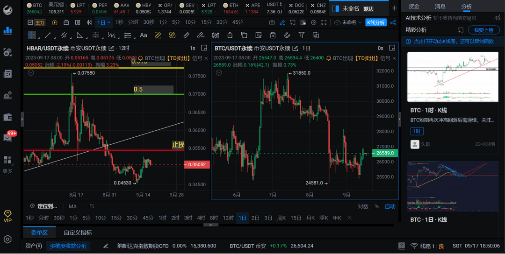Click the camera screenshot icon
This screenshot has height=254, width=505.
pyautogui.click(x=272, y=22)
